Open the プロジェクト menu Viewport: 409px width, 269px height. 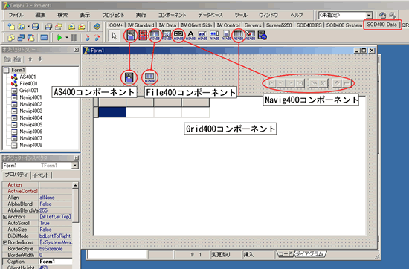[113, 15]
